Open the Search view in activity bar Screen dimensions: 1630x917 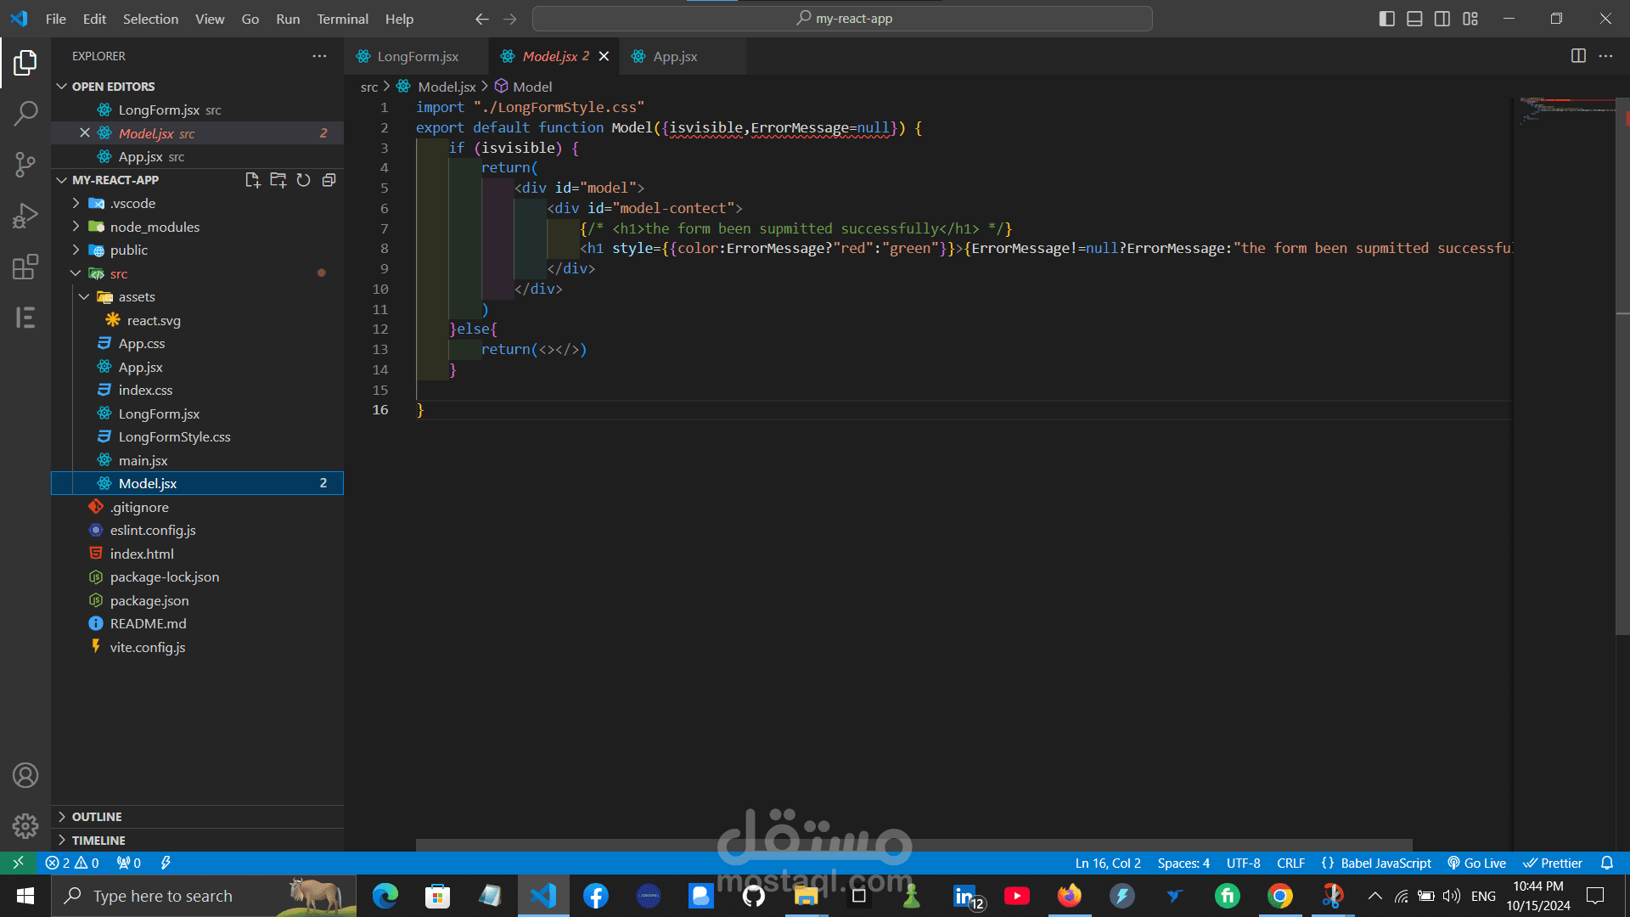click(x=25, y=113)
